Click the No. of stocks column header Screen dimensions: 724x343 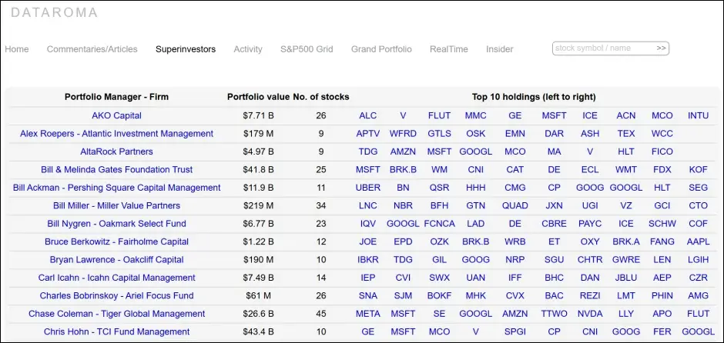coord(321,97)
